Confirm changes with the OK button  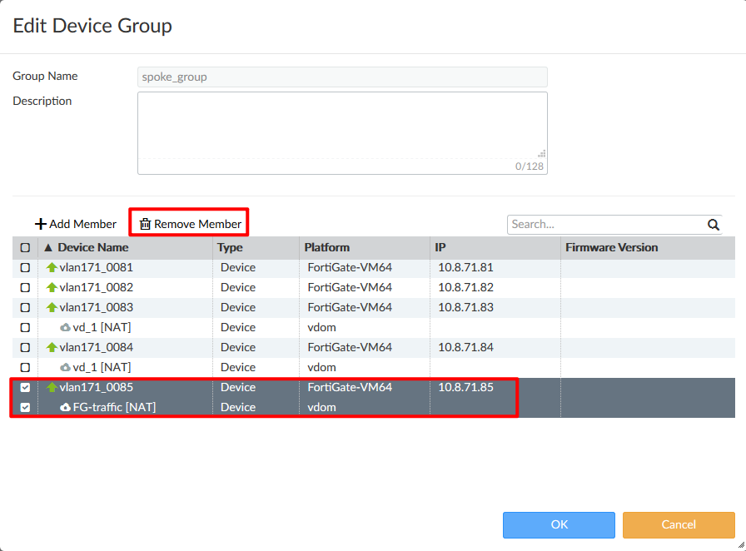[559, 524]
